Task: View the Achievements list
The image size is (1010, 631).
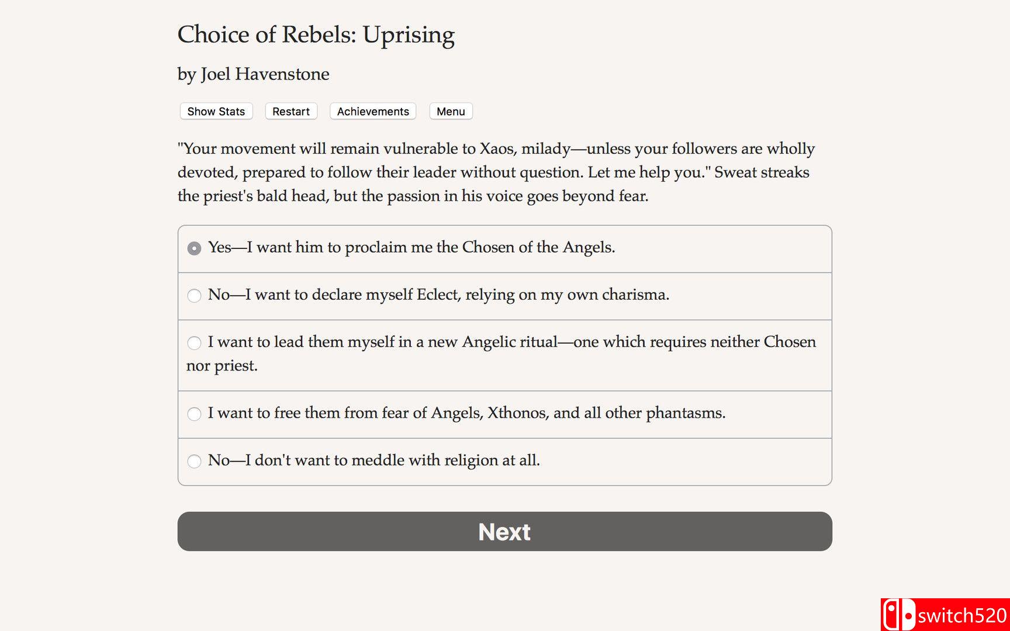Action: [x=372, y=111]
